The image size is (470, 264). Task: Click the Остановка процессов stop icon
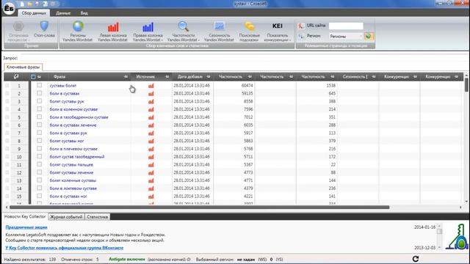[18, 26]
